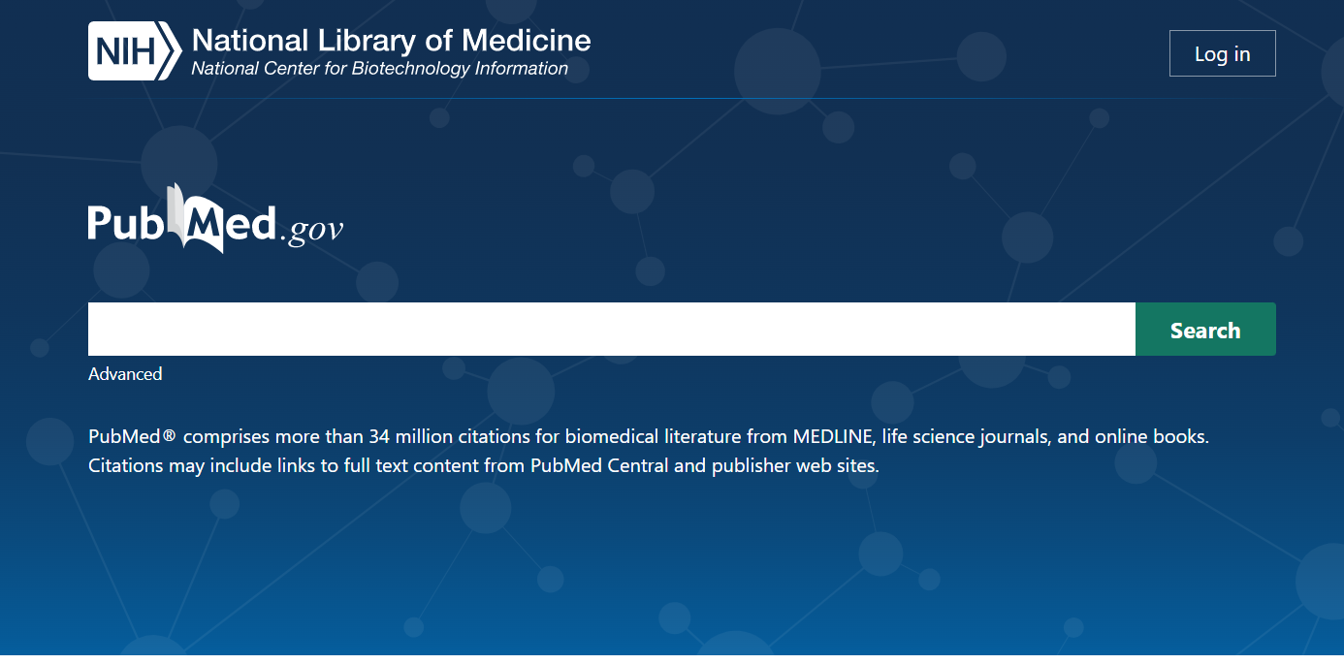Focus the PubMed search text box
Screen dimensions: 1344x664
[x=611, y=330]
